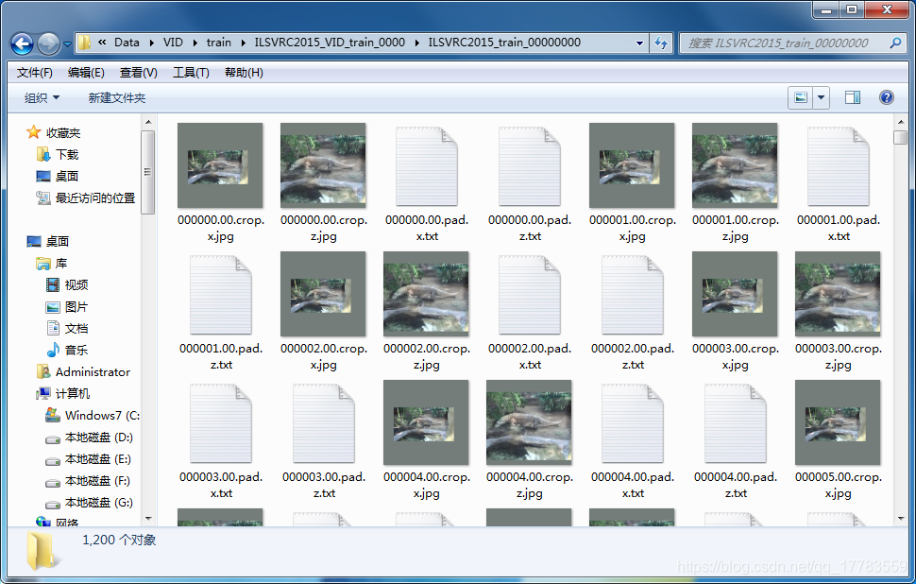Screen dimensions: 916x584
Task: Change view with the view mode icon
Action: point(801,97)
